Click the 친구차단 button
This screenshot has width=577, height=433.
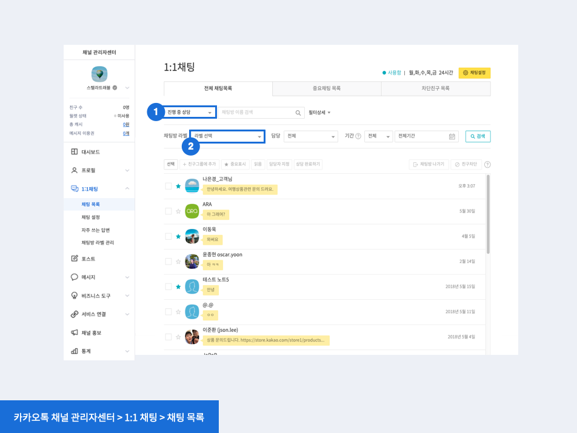click(466, 164)
